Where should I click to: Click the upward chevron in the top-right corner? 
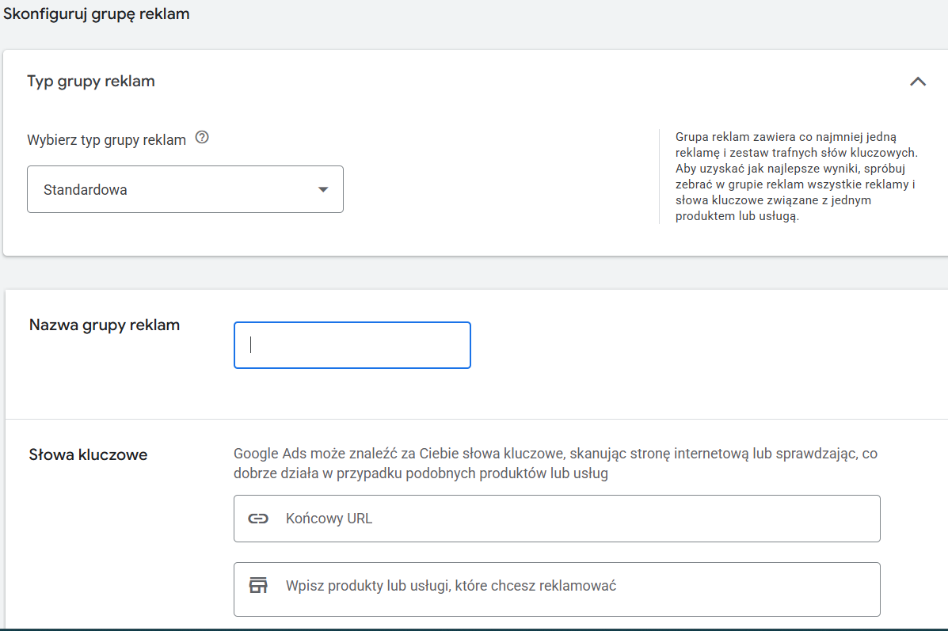click(x=918, y=81)
